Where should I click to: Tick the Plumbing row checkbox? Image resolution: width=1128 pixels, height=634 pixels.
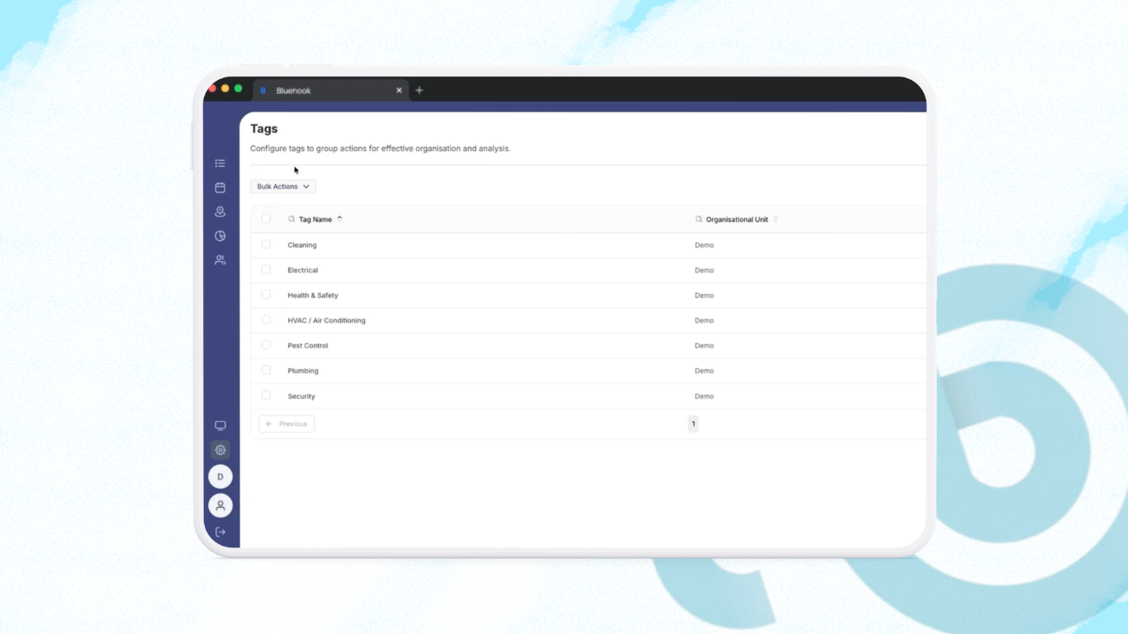266,370
